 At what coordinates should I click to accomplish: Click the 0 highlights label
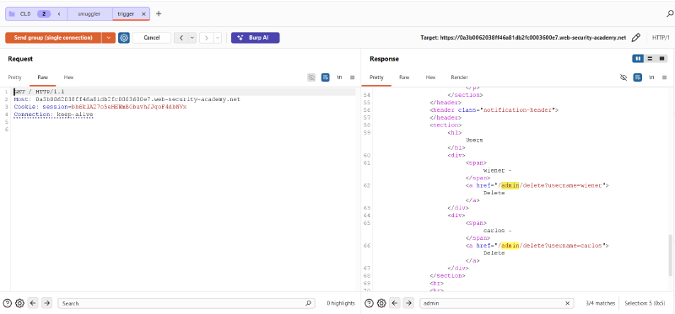pos(341,303)
